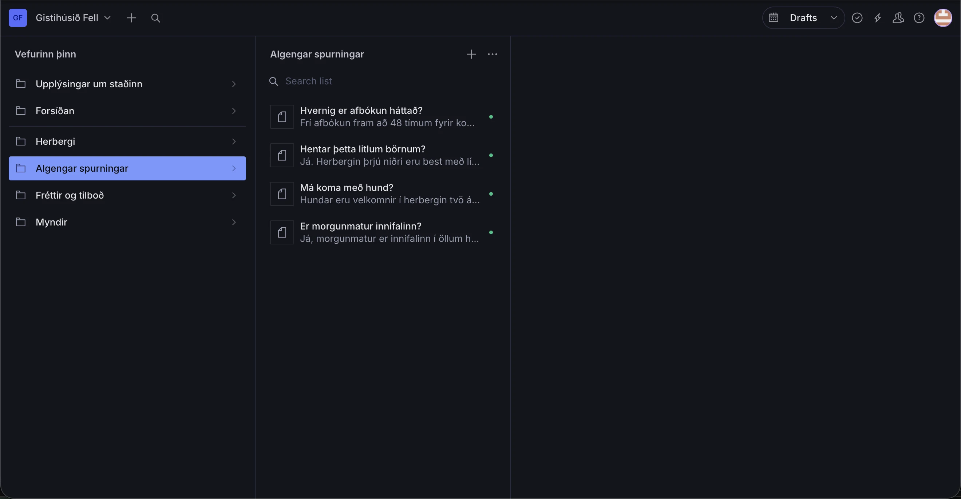Click the user avatar in top right

point(943,18)
